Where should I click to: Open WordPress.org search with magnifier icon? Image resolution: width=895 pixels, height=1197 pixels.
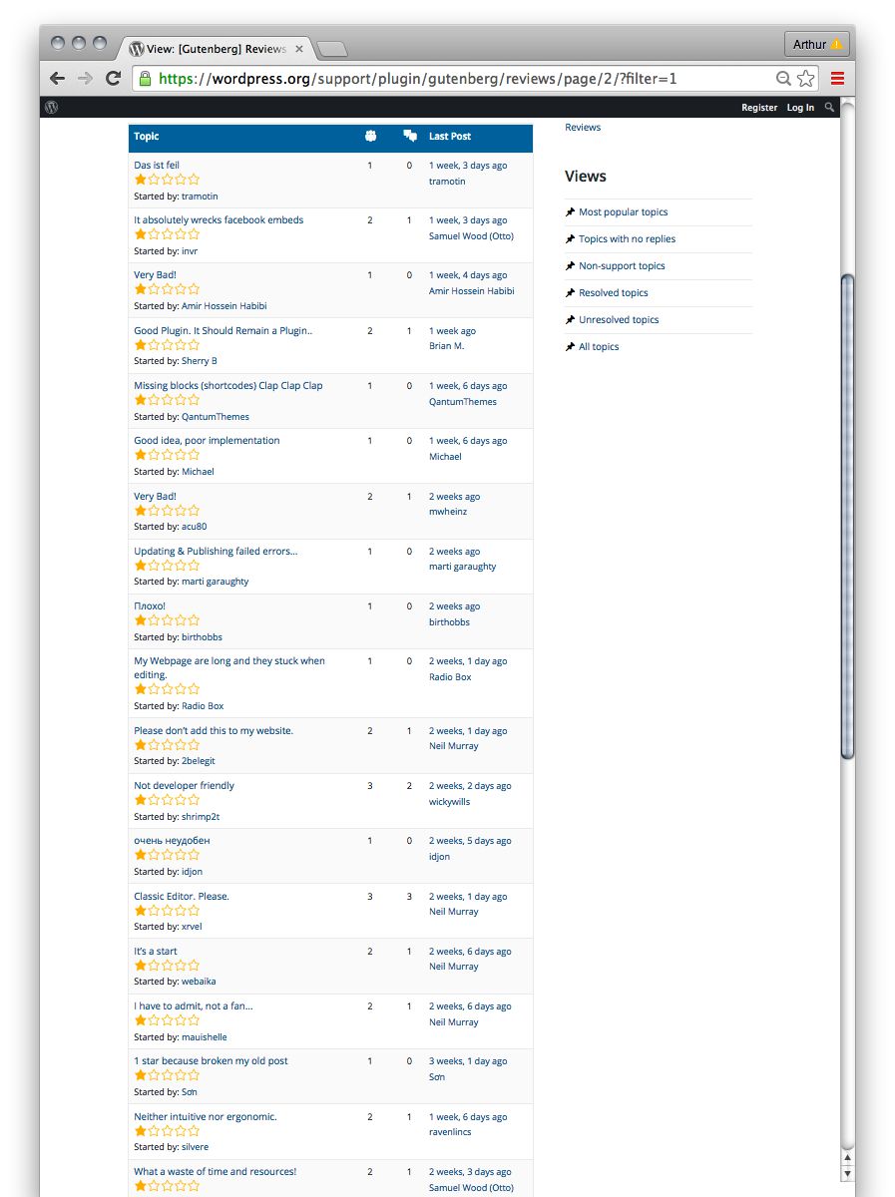click(829, 107)
